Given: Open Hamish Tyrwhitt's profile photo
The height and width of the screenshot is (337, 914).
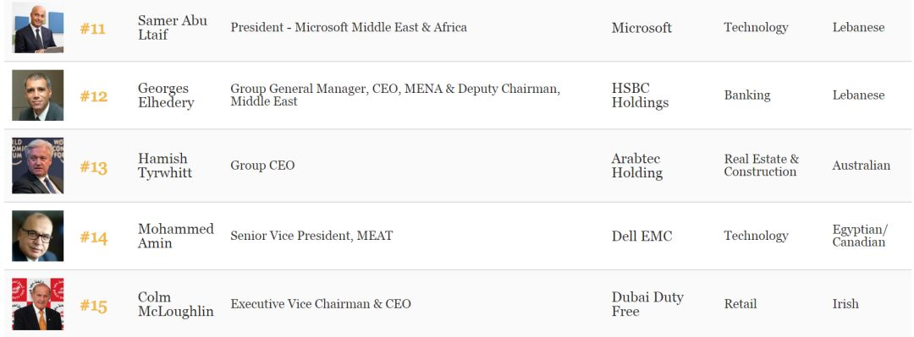Looking at the screenshot, I should click(x=38, y=166).
